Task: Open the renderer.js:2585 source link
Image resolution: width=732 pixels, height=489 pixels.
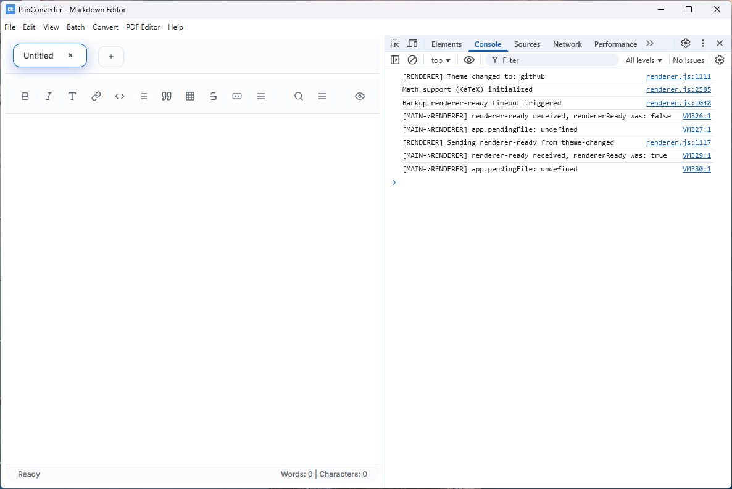Action: coord(678,89)
